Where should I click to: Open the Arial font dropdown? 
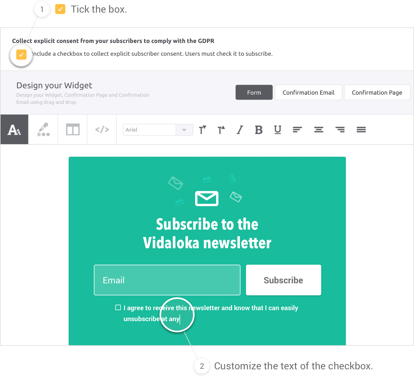point(158,130)
